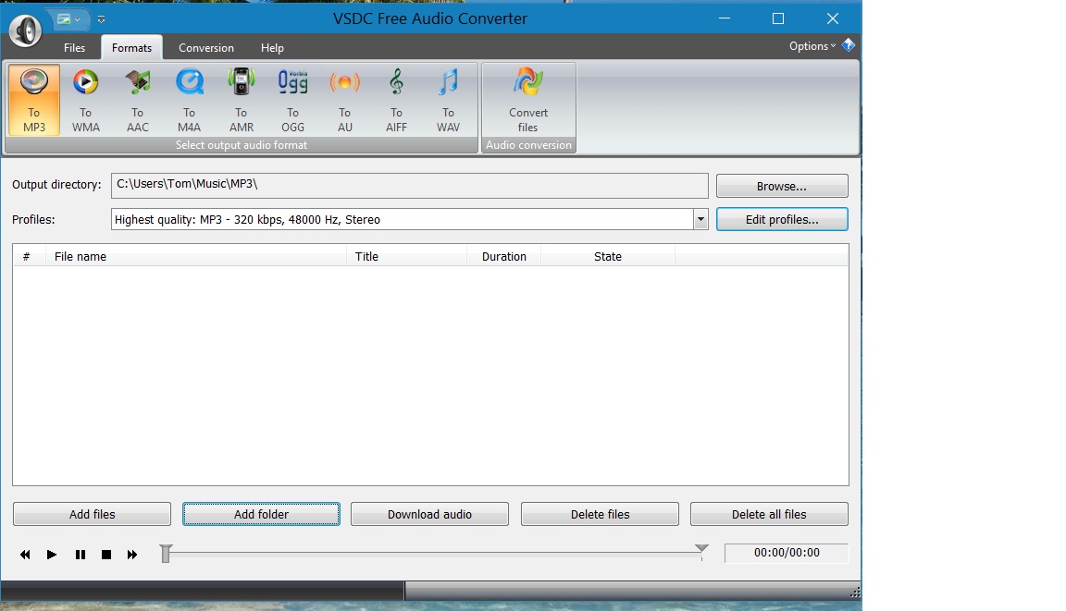Click the blue diamond style icon
The width and height of the screenshot is (1066, 611).
point(849,45)
